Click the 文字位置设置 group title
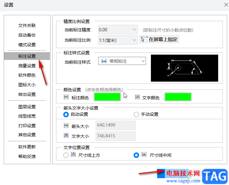 [77, 147]
